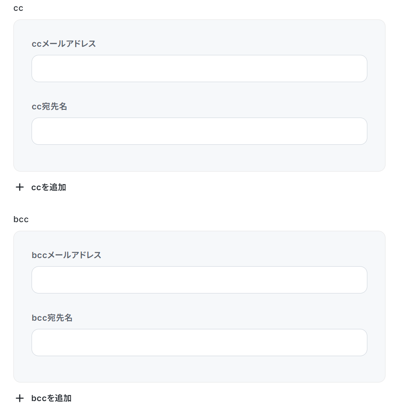Place cursor in the bcc email address box
This screenshot has width=411, height=408.
199,280
